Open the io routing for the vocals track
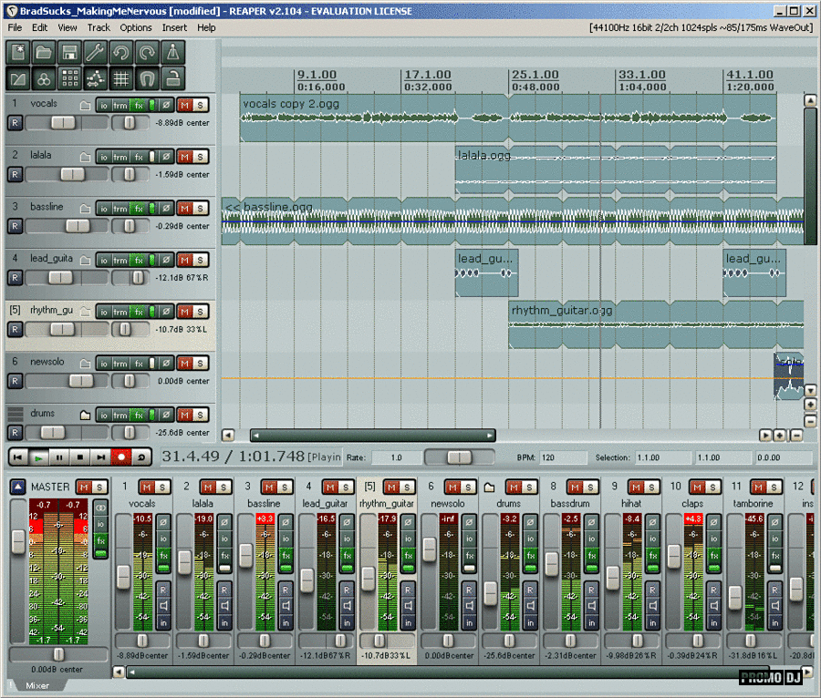Viewport: 821px width, 698px height. click(104, 105)
